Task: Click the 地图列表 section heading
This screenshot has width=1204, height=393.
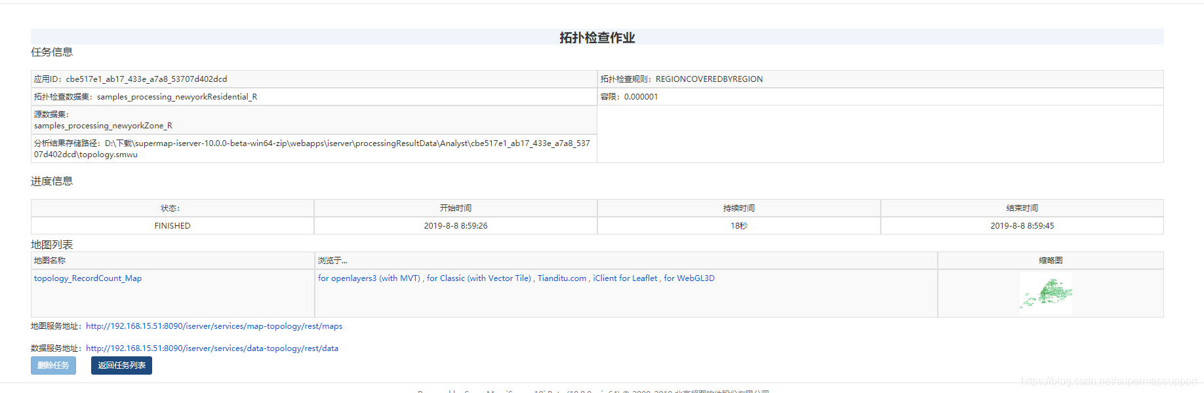Action: pos(52,245)
